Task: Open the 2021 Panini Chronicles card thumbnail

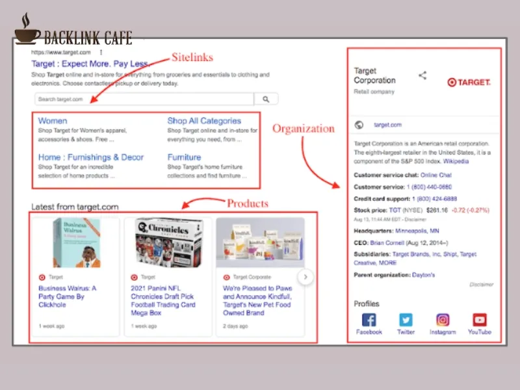Action: coord(168,241)
